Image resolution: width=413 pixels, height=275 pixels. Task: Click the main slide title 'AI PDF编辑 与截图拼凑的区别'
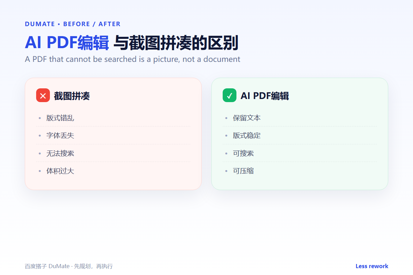[131, 43]
